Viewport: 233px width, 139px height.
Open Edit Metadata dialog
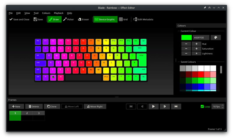(143, 19)
